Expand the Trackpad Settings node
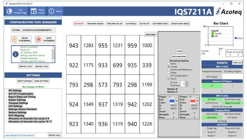The image size is (247, 140). pyautogui.click(x=7, y=103)
